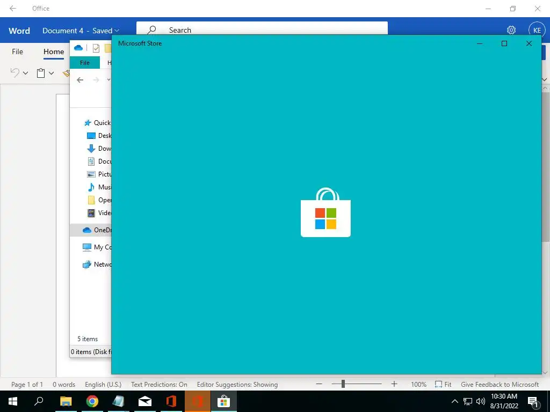Screen dimensions: 550x412
Task: Click the highlighted orange Office taskbar button
Action: [x=198, y=401]
